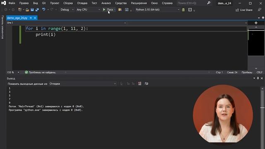Switch to the demo_ege_24.py tab
Screen dimensions: 265x149
click(17, 18)
